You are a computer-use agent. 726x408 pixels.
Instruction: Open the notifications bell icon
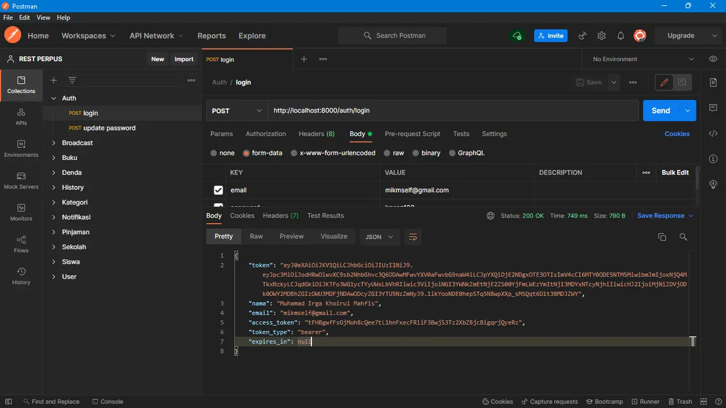pyautogui.click(x=621, y=36)
